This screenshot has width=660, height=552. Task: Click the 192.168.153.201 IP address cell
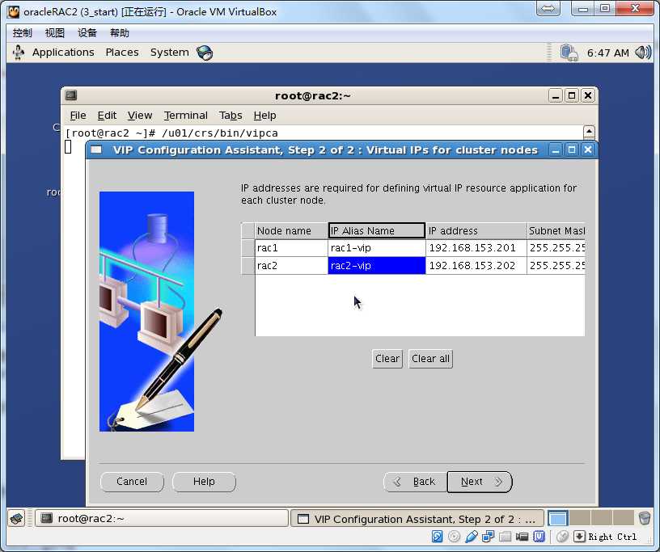coord(476,248)
